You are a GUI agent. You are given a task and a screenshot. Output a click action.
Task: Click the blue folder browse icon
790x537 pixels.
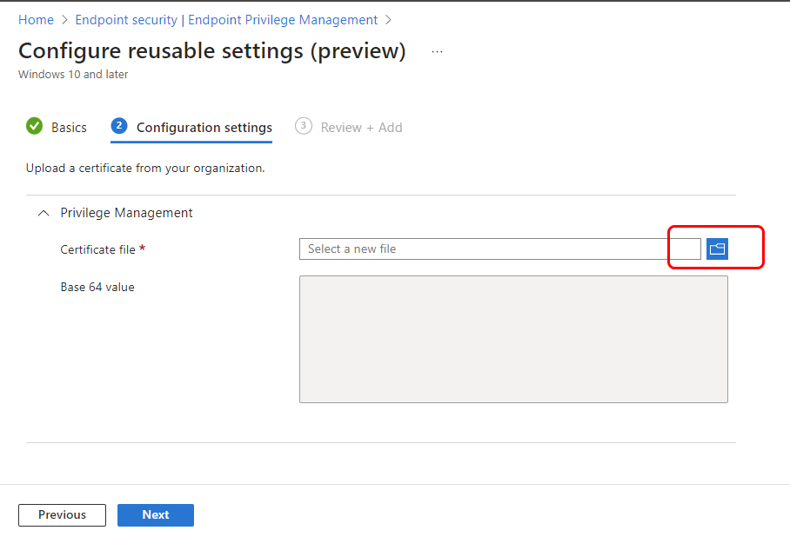tap(717, 249)
